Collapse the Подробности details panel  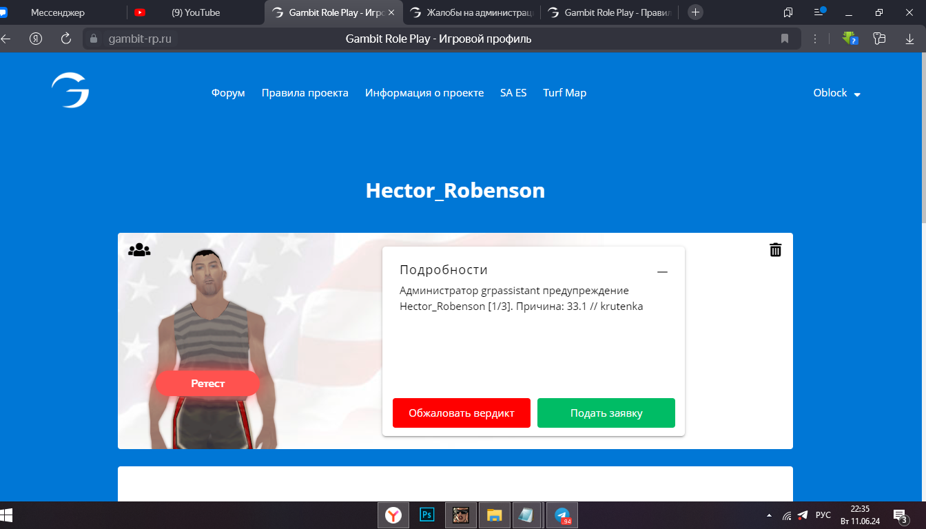[x=662, y=272]
